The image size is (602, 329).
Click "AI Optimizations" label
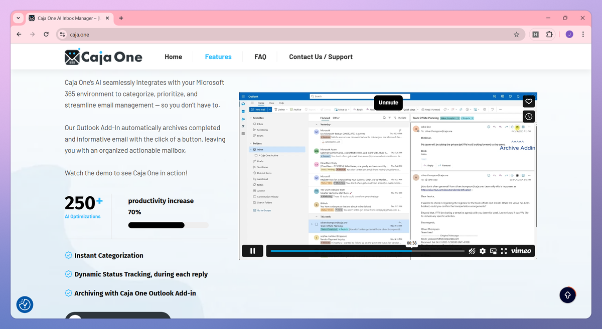[x=82, y=216]
